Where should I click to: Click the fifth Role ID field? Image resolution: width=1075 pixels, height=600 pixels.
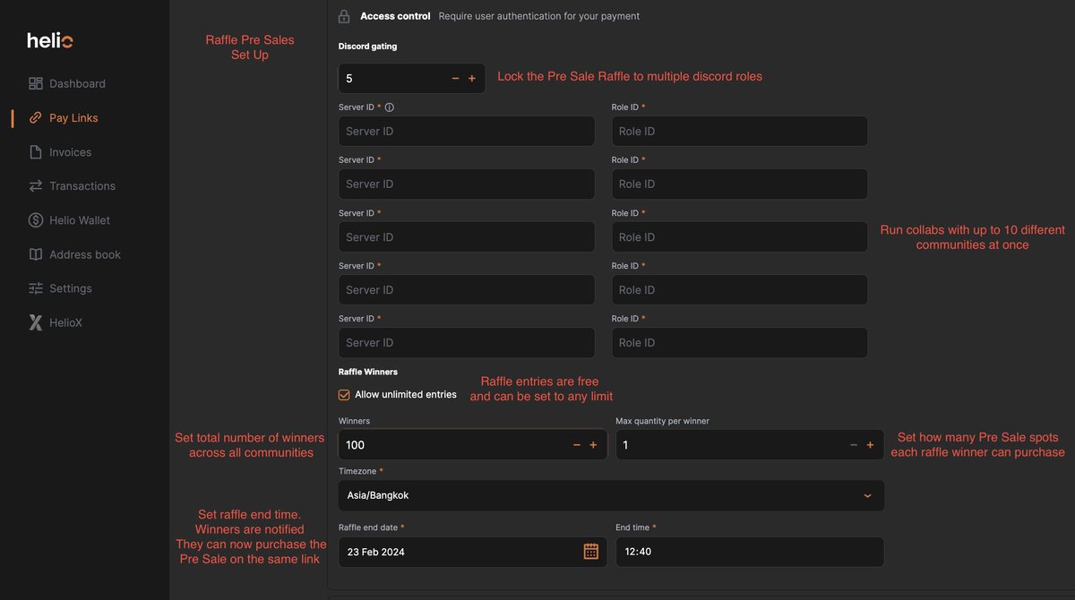click(x=739, y=342)
